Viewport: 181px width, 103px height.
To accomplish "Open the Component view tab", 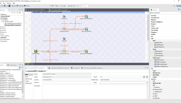I will (75, 68).
